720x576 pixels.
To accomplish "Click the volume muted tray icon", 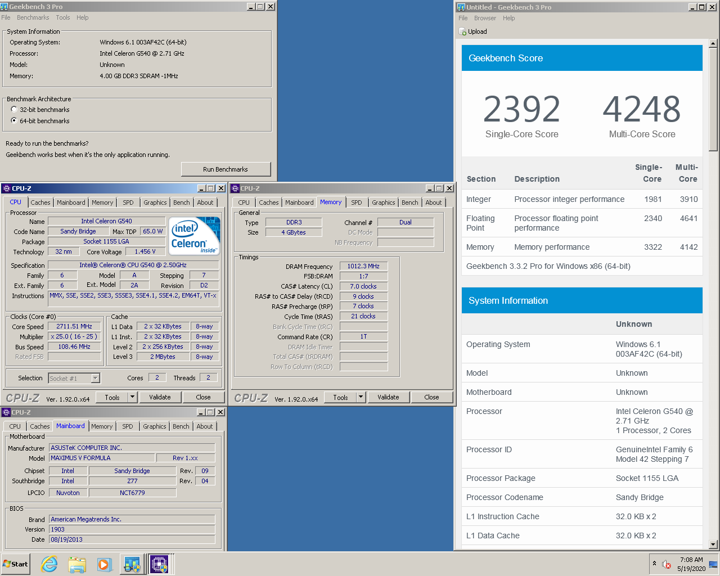I will (667, 564).
